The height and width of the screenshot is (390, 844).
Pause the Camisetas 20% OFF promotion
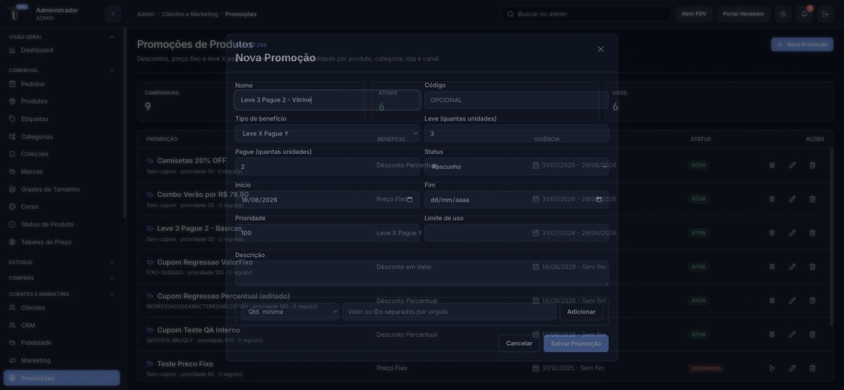click(x=772, y=165)
